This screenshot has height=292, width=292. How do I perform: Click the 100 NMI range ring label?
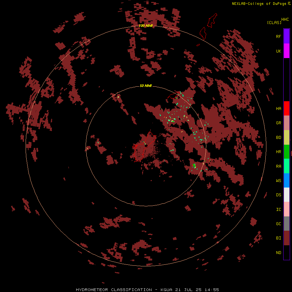(146, 26)
